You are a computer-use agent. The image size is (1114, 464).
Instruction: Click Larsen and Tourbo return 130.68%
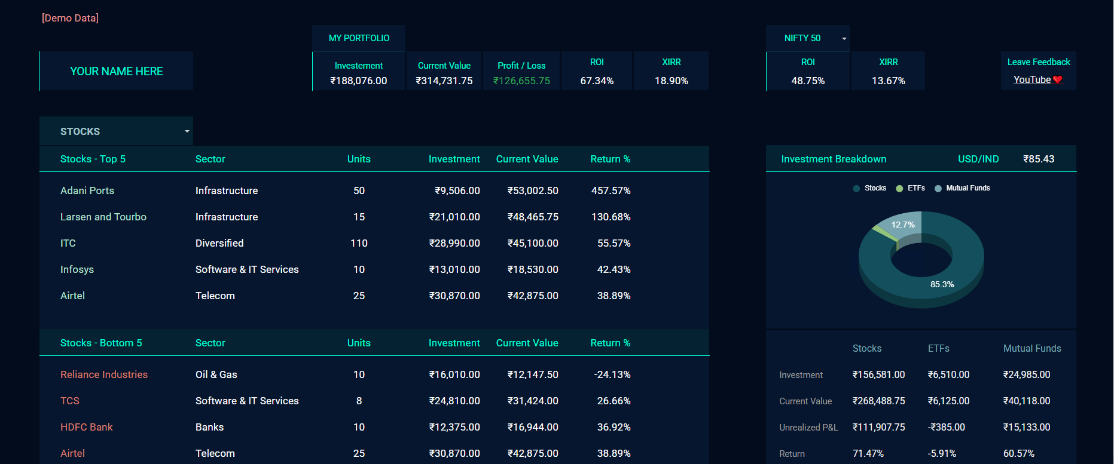click(x=611, y=217)
